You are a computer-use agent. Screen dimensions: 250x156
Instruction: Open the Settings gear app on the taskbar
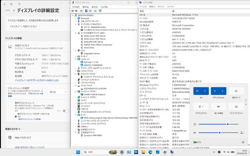click(x=122, y=152)
